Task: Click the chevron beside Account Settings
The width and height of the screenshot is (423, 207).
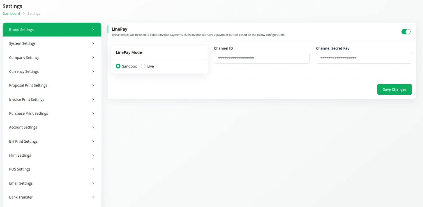Action: point(93,127)
